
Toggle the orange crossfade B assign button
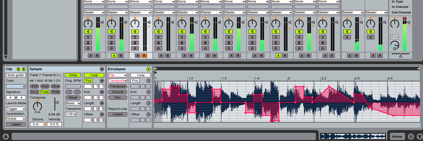(144, 55)
